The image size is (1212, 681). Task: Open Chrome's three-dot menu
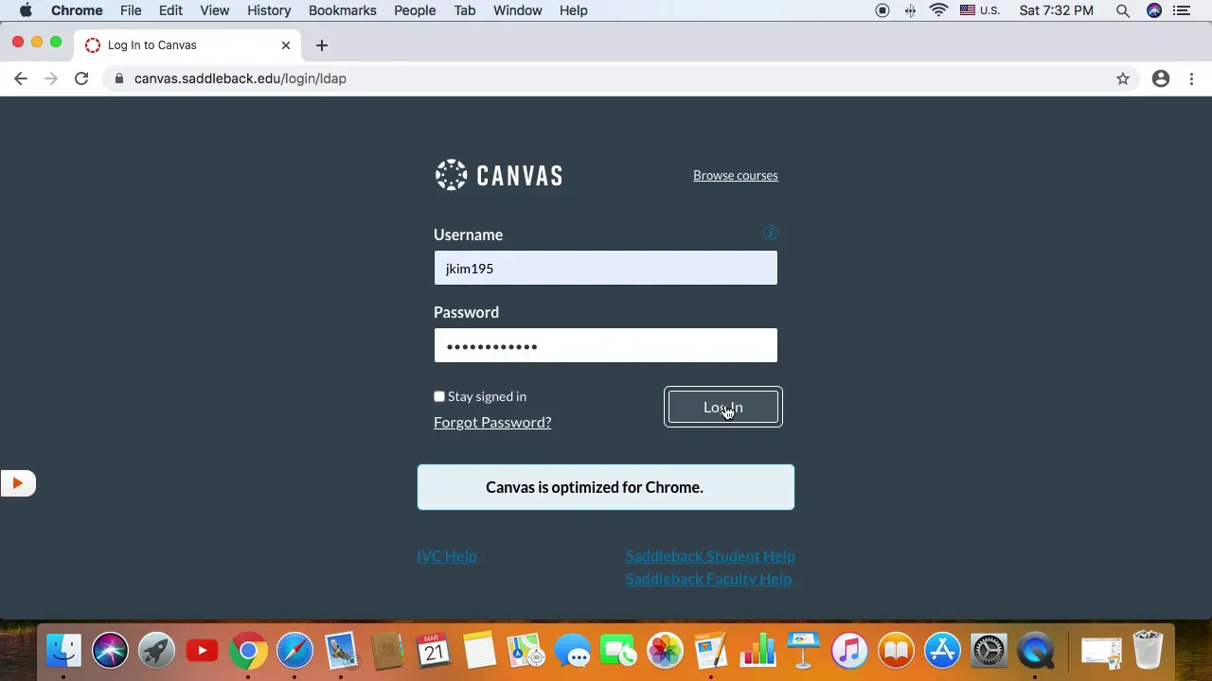[1191, 79]
